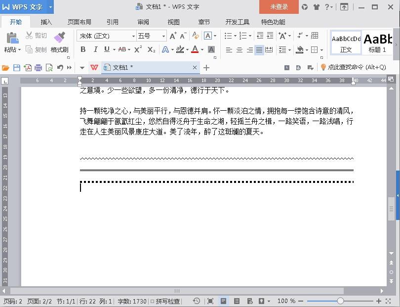Click the insert table grid icon
The width and height of the screenshot is (400, 307).
tap(315, 36)
